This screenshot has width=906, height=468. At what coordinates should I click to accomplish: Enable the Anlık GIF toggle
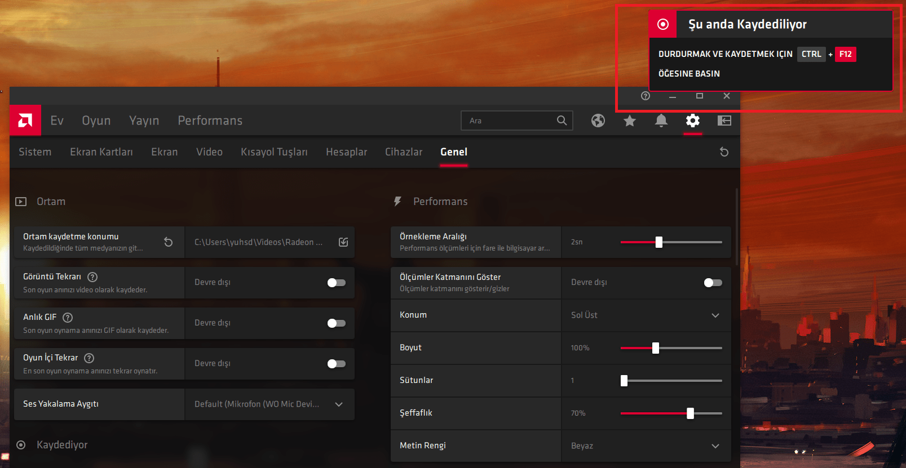[337, 323]
